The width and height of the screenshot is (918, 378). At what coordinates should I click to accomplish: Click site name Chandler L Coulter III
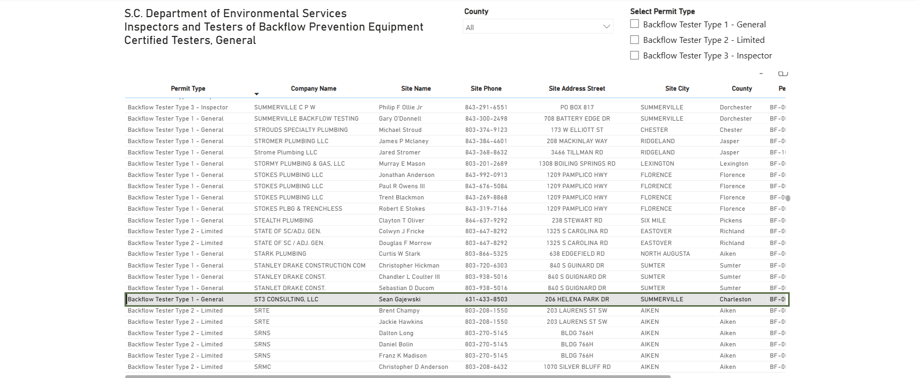click(409, 277)
